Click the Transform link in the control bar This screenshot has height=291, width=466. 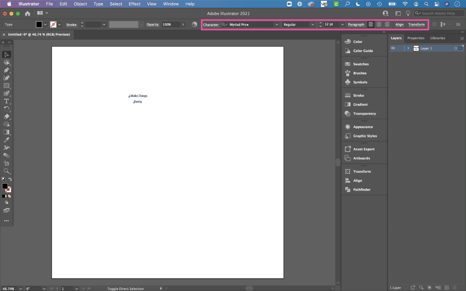pyautogui.click(x=416, y=24)
